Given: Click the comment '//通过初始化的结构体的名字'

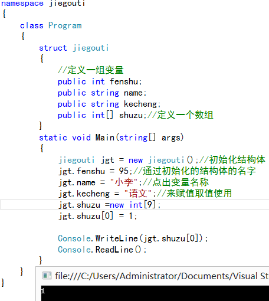Looking at the screenshot, I should coord(195,171).
